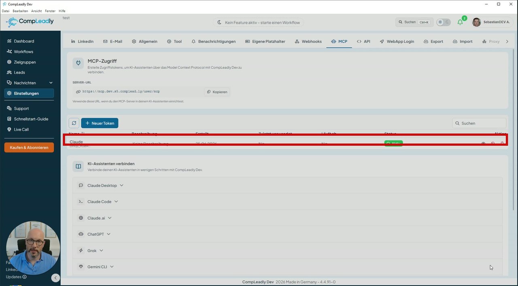Expand the Nachrichten submenu chevron

[x=51, y=83]
